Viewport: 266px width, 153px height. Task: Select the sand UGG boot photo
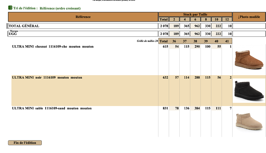[249, 121]
